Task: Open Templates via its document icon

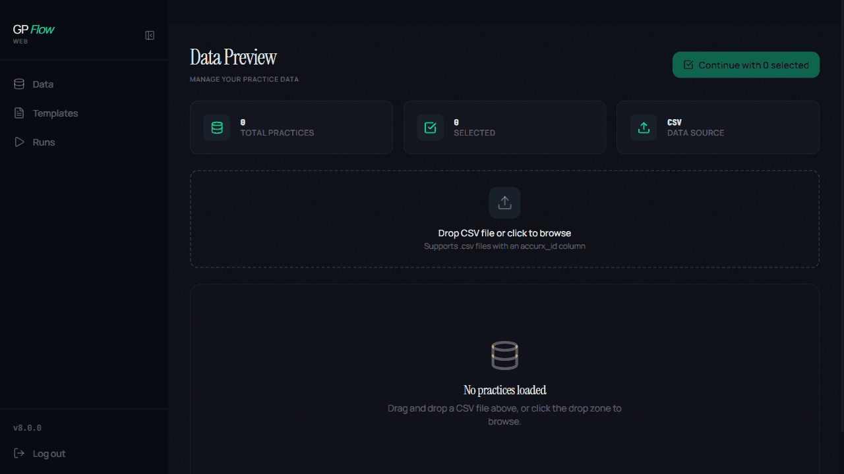Action: point(18,113)
